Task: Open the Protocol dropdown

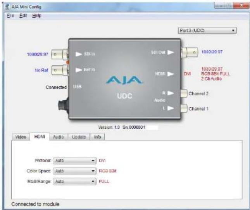Action: (x=75, y=161)
